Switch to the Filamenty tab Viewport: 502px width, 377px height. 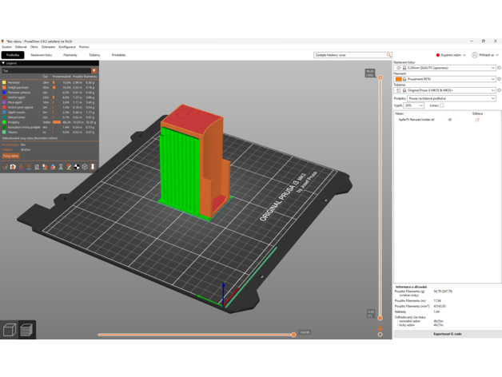pyautogui.click(x=70, y=55)
